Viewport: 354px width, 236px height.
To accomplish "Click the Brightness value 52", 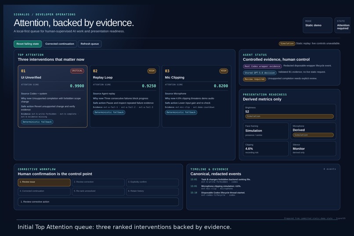I will (x=247, y=112).
